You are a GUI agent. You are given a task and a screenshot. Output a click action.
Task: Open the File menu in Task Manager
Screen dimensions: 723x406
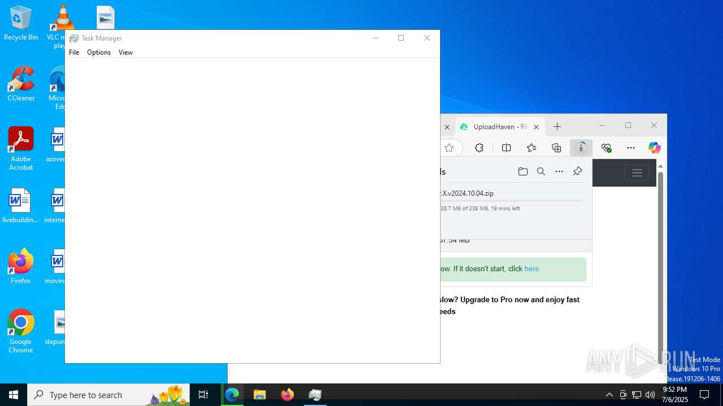74,52
